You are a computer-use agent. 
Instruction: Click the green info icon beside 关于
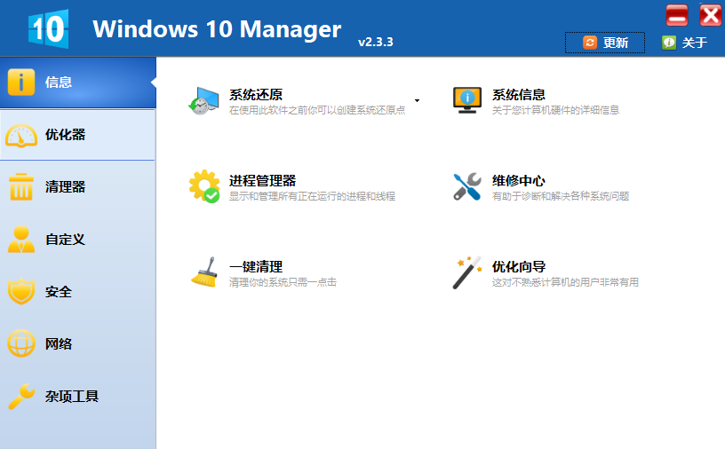669,43
